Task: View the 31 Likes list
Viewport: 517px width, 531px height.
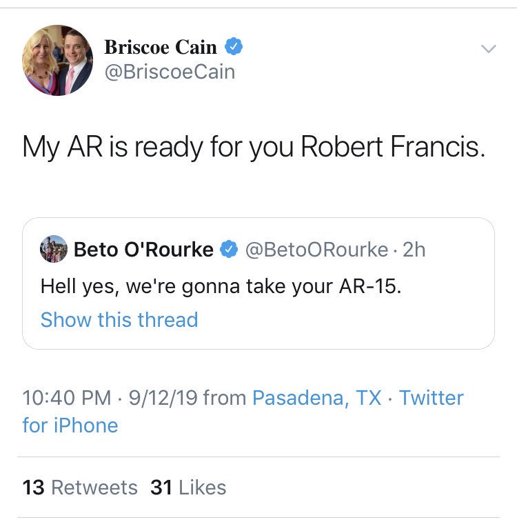Action: pyautogui.click(x=188, y=488)
